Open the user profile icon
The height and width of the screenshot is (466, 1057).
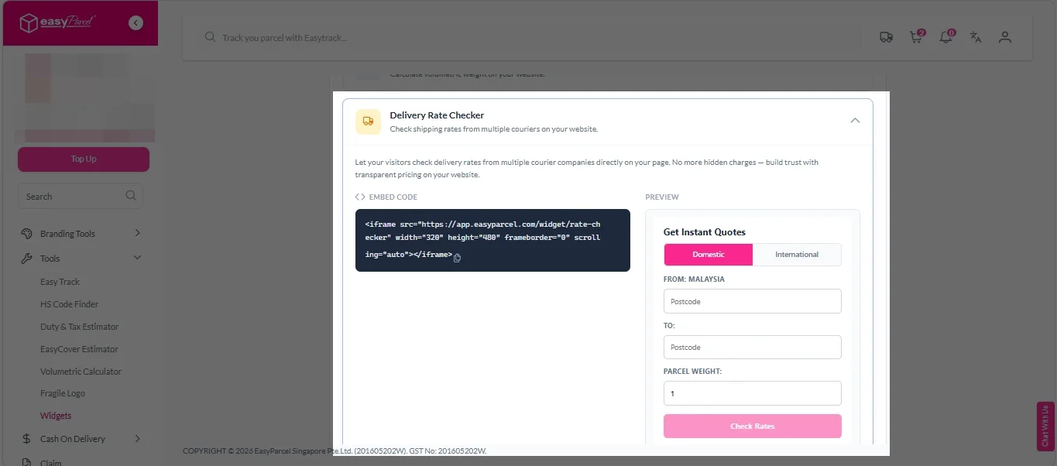(x=1005, y=37)
